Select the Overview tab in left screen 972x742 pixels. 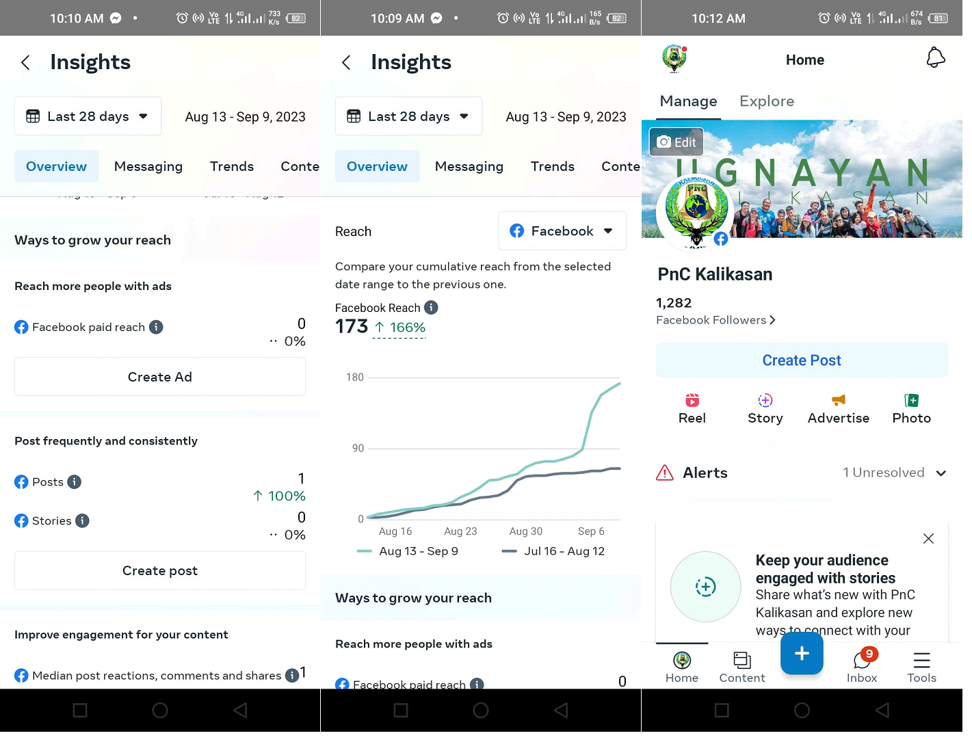56,166
